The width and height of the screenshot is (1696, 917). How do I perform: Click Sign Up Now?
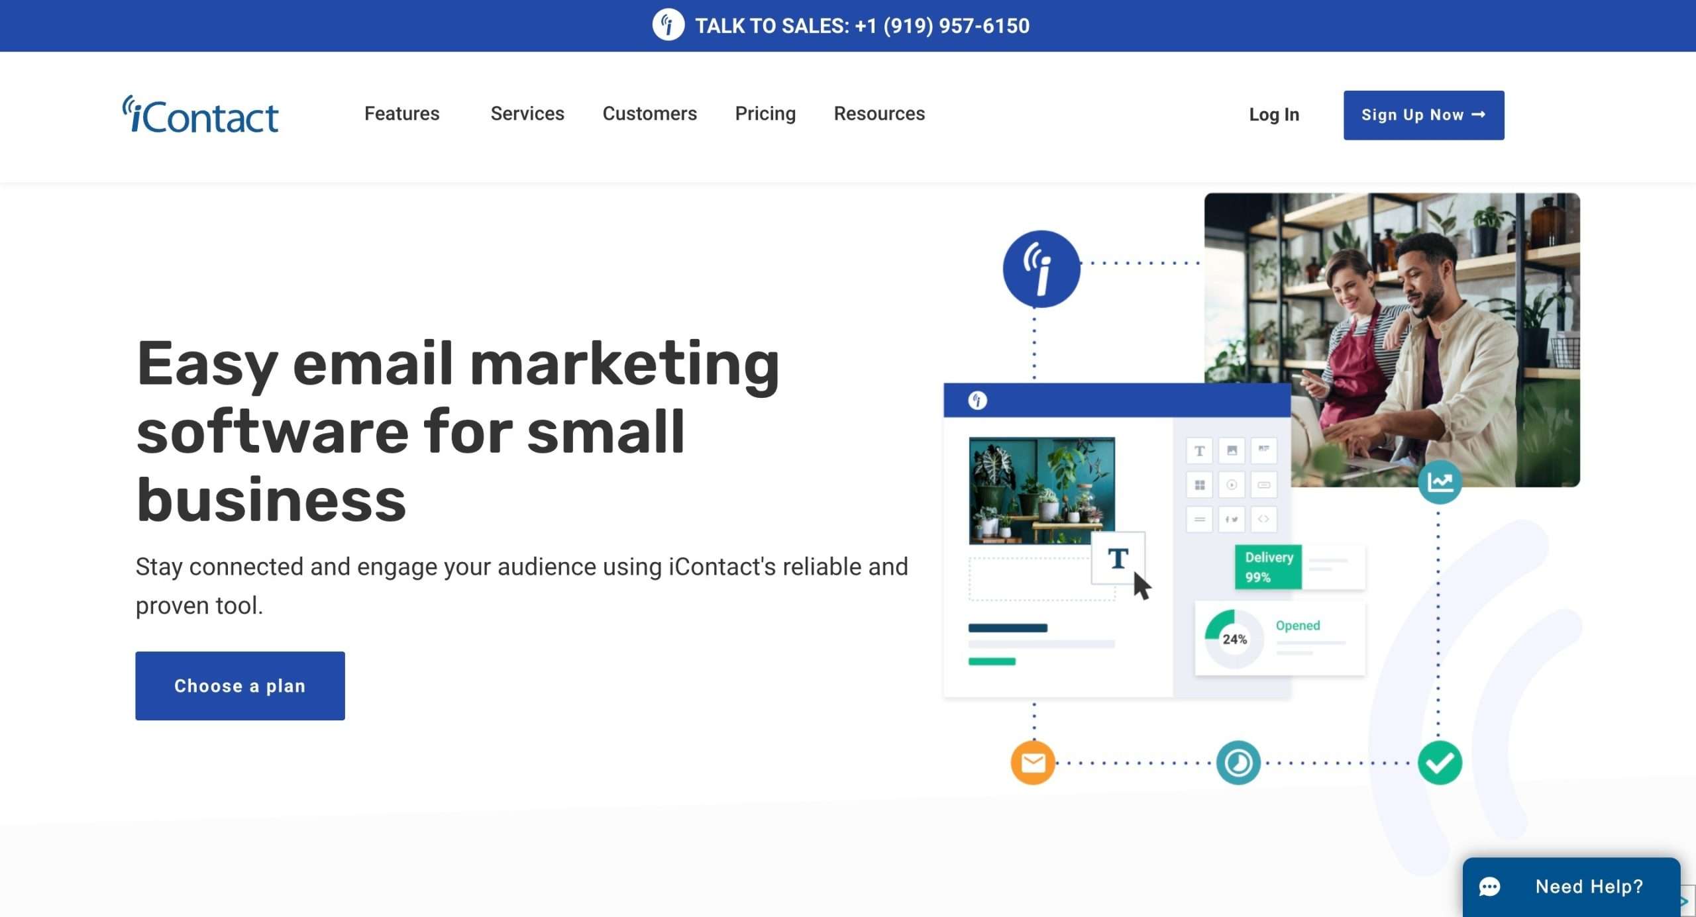tap(1423, 115)
